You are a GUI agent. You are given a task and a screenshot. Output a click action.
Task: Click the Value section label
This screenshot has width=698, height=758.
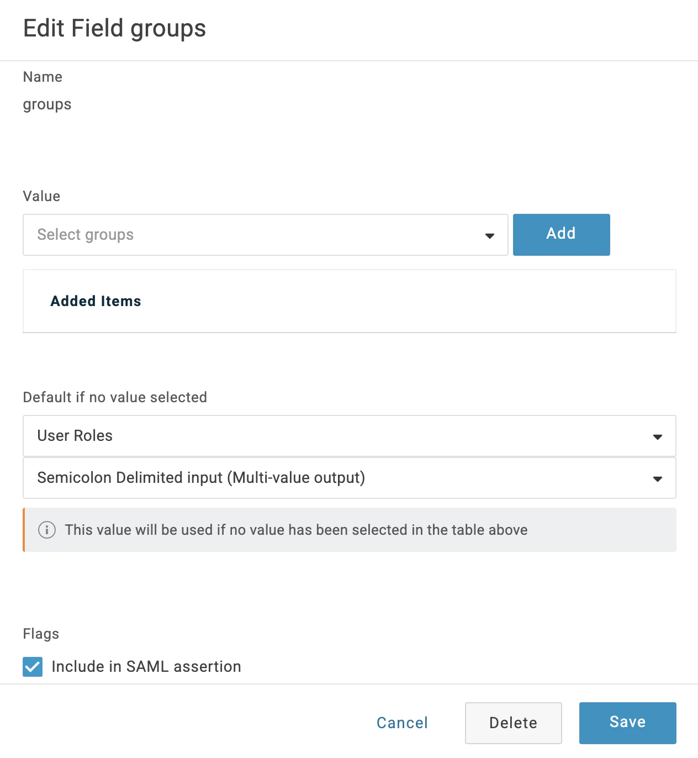[41, 196]
